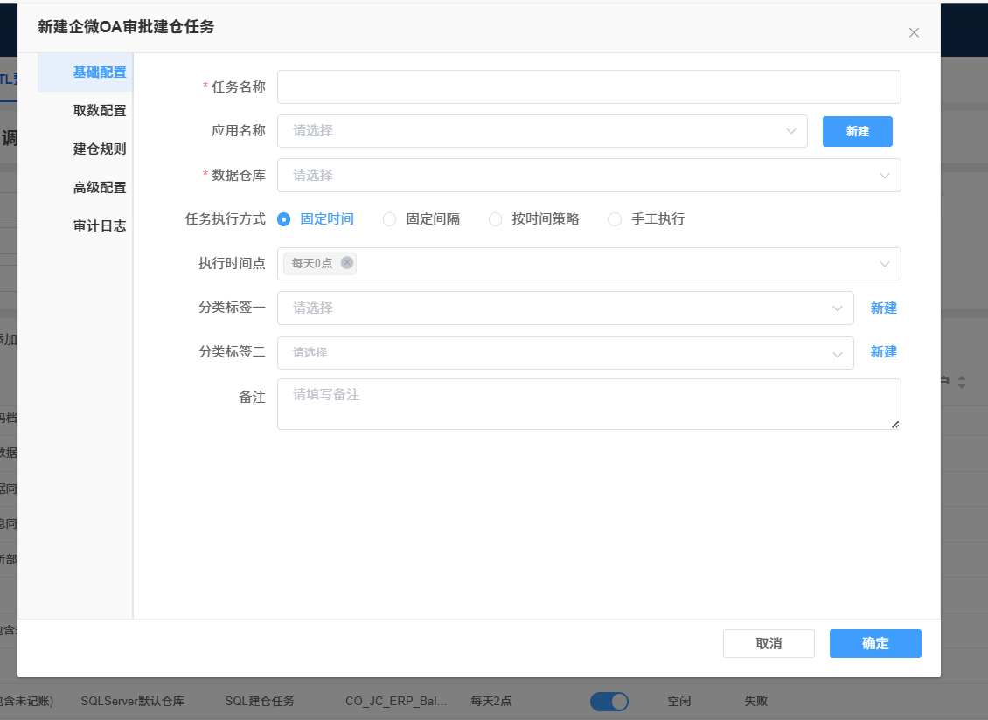Open the 分类标签二 dropdown
Image resolution: width=988 pixels, height=720 pixels.
565,353
